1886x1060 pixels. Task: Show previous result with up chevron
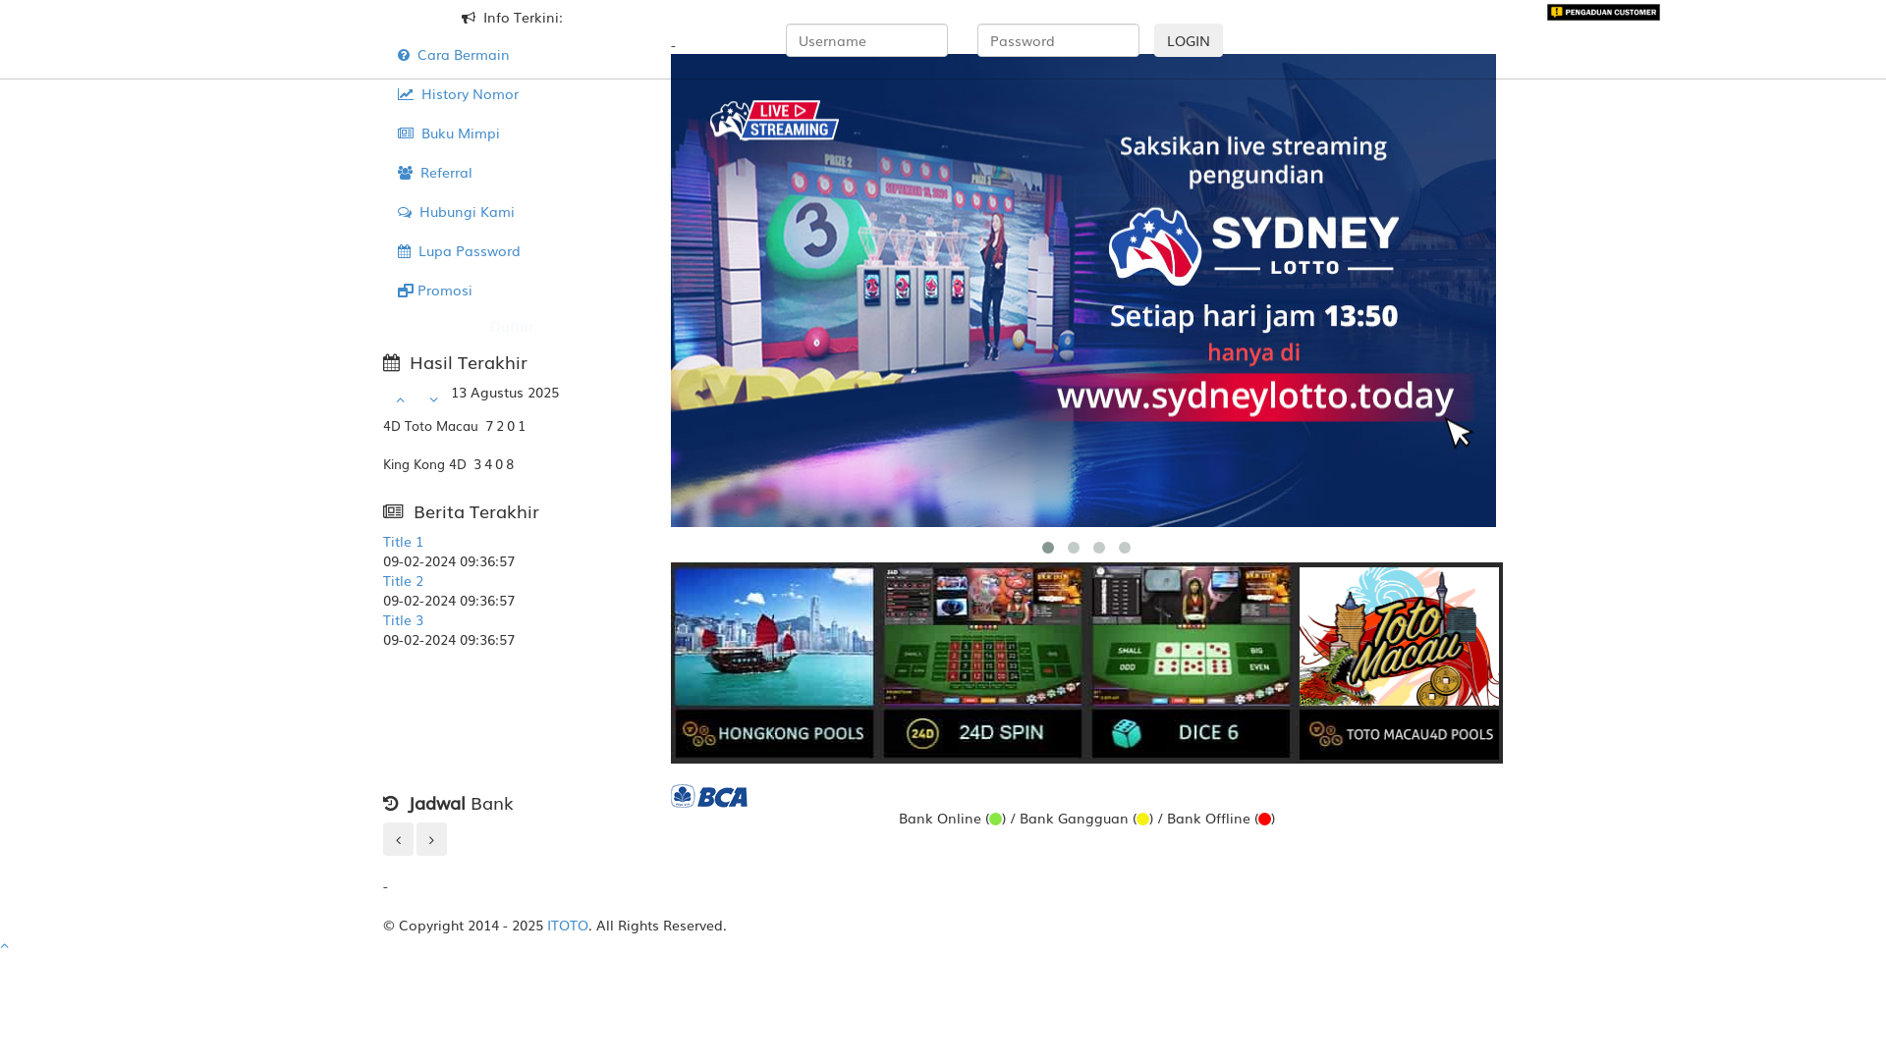[400, 400]
